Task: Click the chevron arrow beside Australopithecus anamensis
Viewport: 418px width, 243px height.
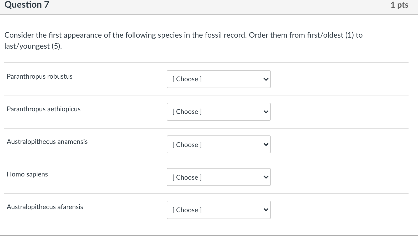Action: point(266,144)
